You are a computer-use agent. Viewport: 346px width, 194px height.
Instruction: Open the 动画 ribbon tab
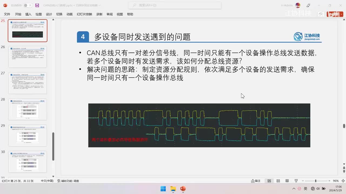69,14
